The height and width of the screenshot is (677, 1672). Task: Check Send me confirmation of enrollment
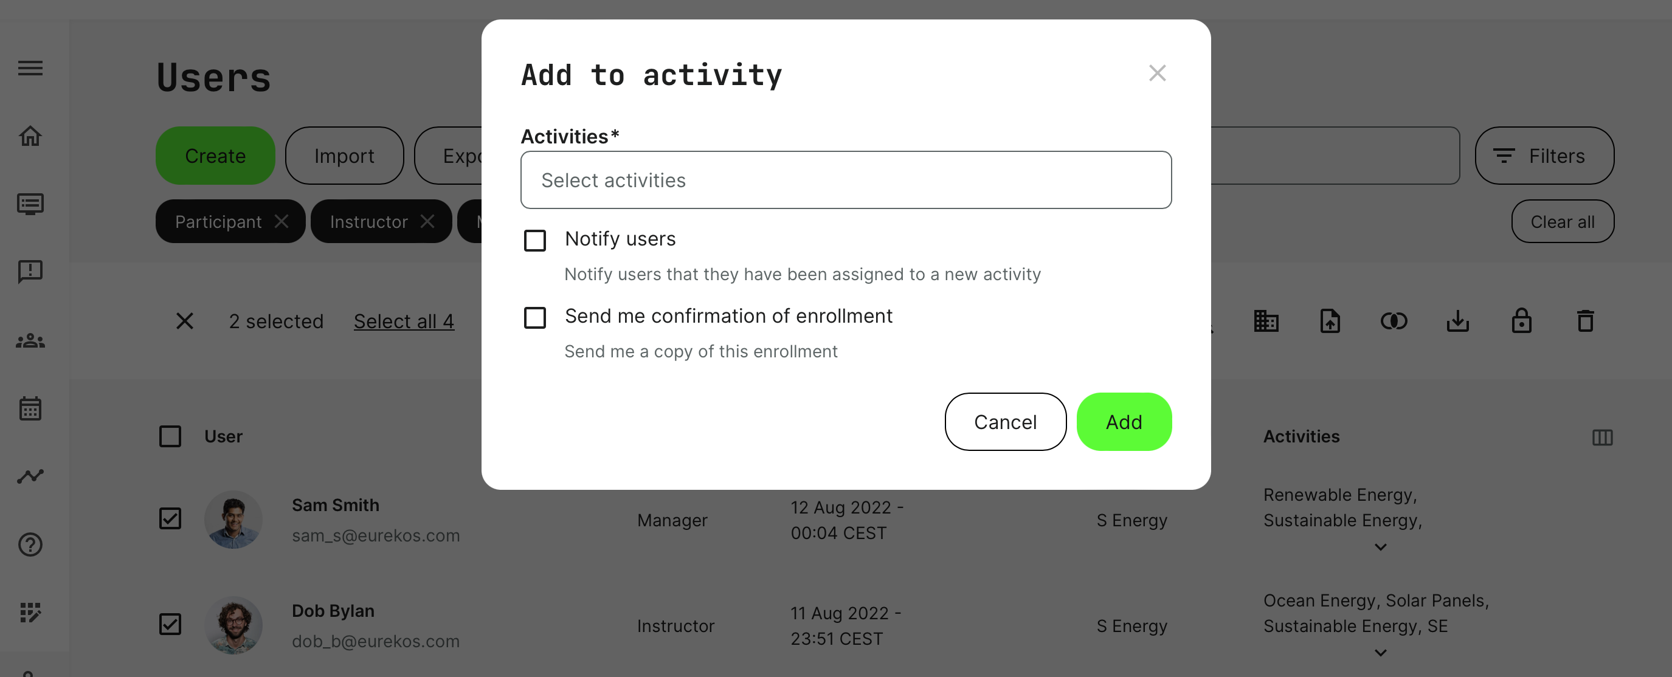tap(535, 318)
